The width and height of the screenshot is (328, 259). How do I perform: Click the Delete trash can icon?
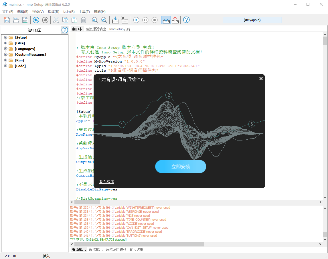pos(84,20)
